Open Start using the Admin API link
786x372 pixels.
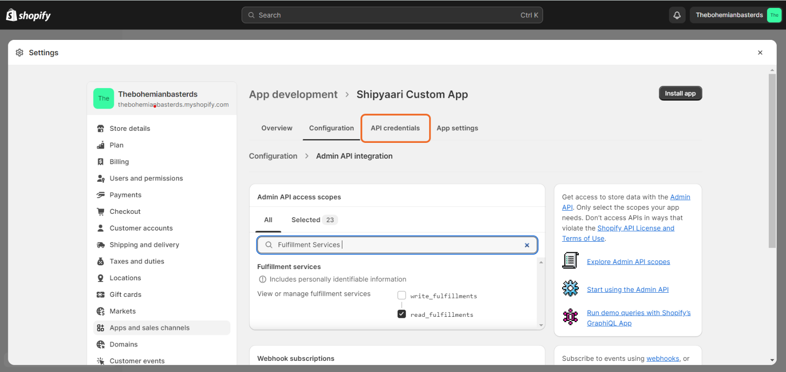628,290
